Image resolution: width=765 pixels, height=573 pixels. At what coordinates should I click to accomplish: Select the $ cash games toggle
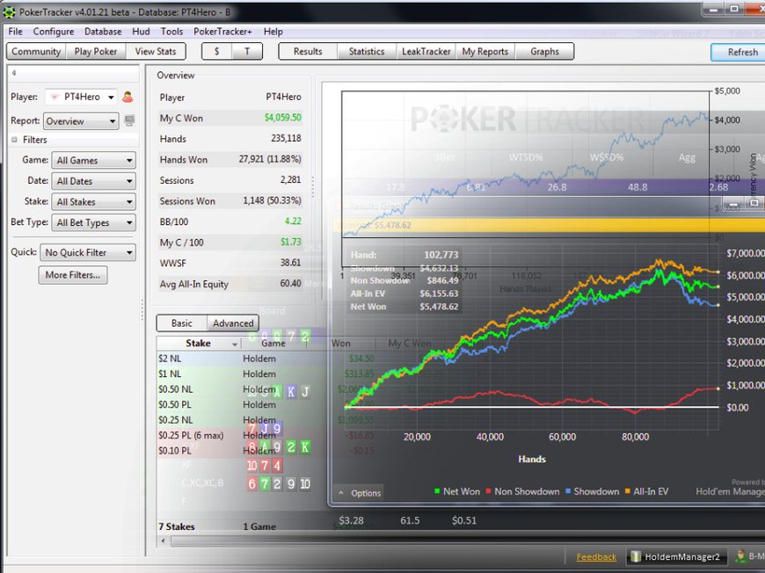(216, 51)
